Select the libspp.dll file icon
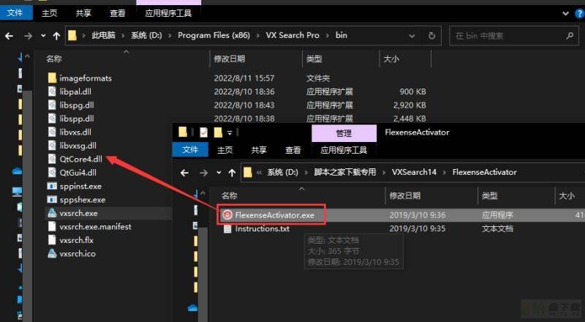The image size is (585, 322). tap(52, 119)
